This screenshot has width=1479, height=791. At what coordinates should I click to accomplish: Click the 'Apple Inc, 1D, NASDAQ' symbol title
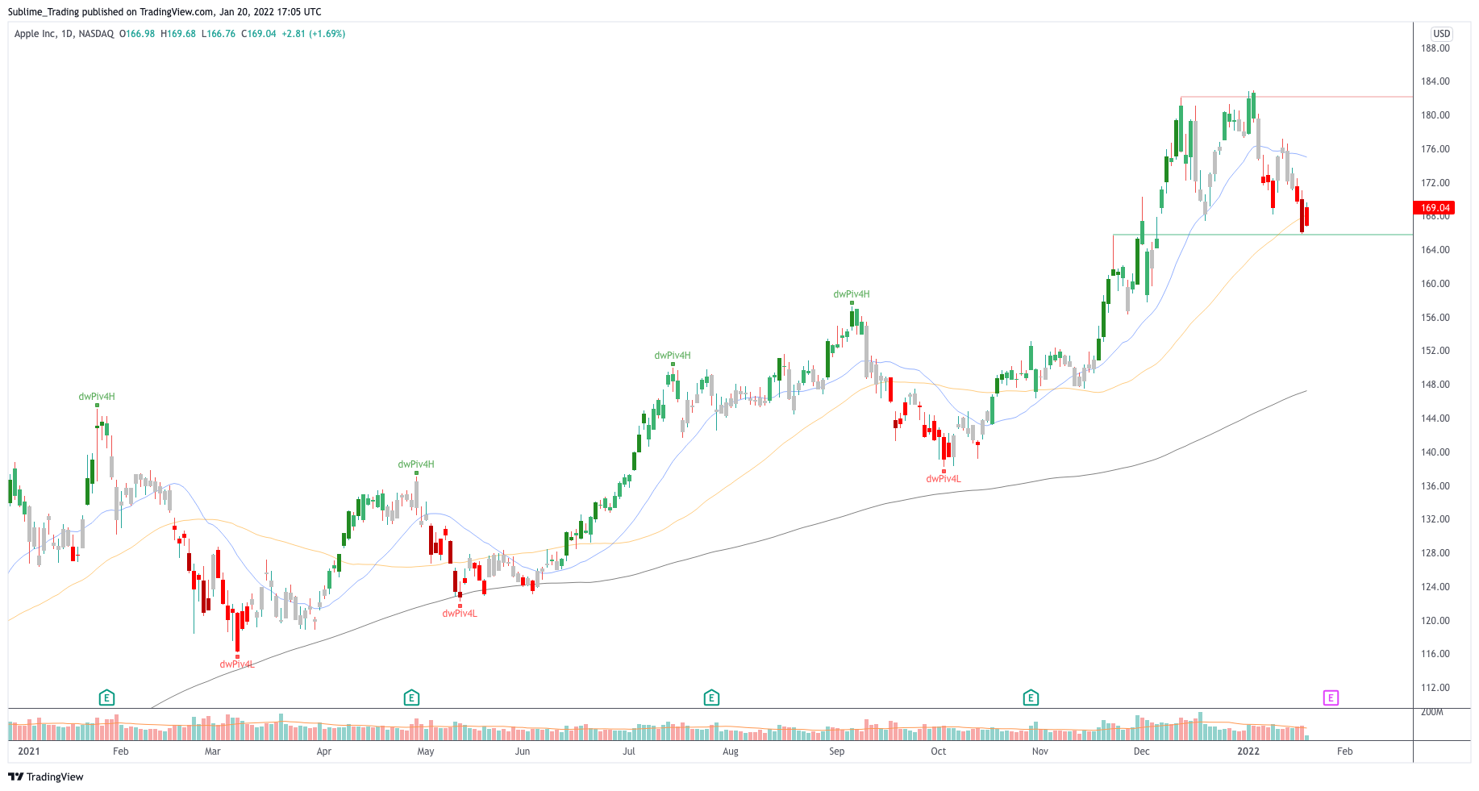pyautogui.click(x=64, y=34)
